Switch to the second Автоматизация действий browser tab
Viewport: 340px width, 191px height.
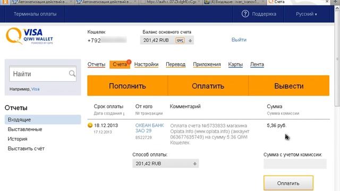pyautogui.click(x=106, y=2)
